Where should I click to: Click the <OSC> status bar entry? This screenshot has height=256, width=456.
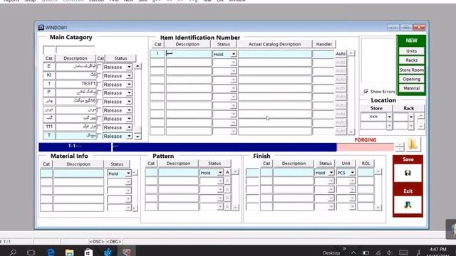click(x=97, y=242)
